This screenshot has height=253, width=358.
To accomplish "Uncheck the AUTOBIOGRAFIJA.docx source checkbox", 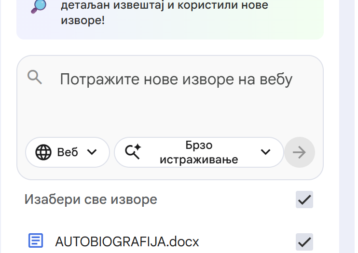I will 304,241.
